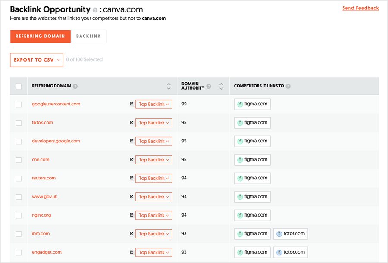Click fotor.com favicon in engadget.com row
Screen dimensions: 388x263
[279, 252]
